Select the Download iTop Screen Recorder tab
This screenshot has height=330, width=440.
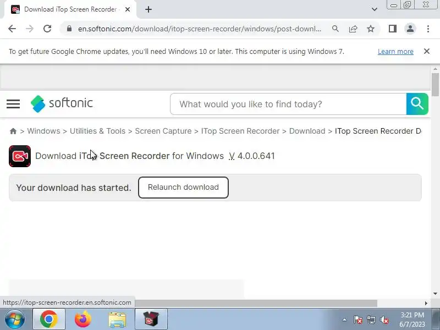click(70, 9)
